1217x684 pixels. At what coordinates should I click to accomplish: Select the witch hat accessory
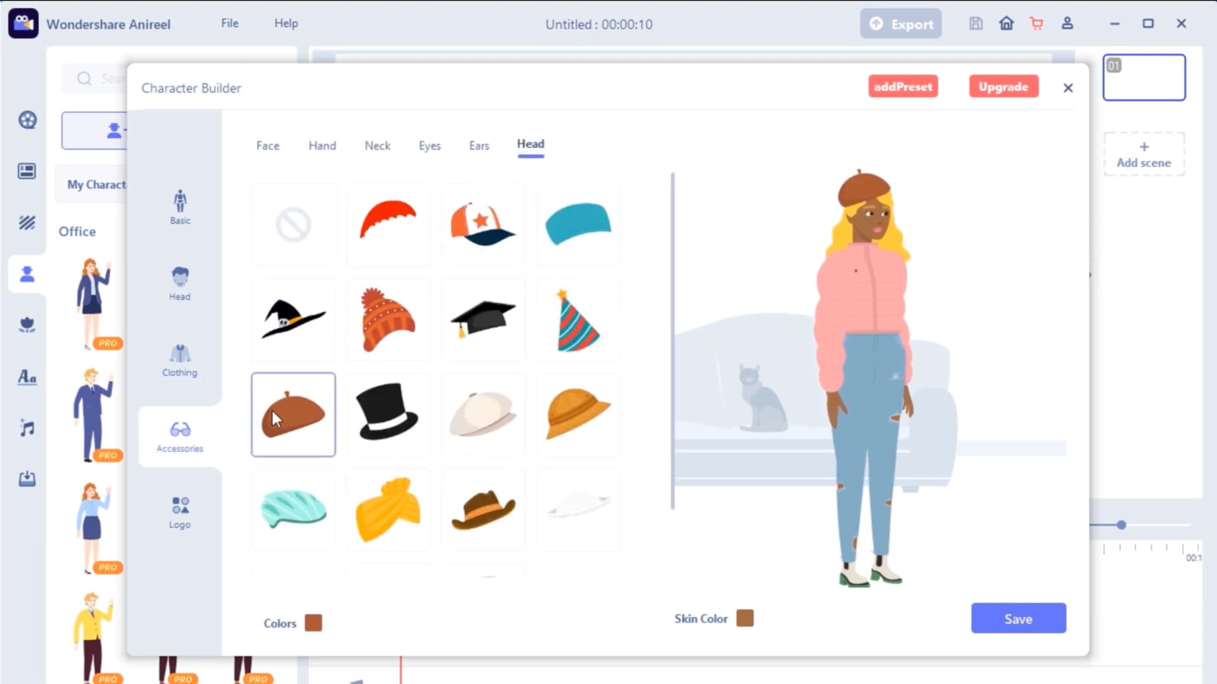click(x=293, y=319)
